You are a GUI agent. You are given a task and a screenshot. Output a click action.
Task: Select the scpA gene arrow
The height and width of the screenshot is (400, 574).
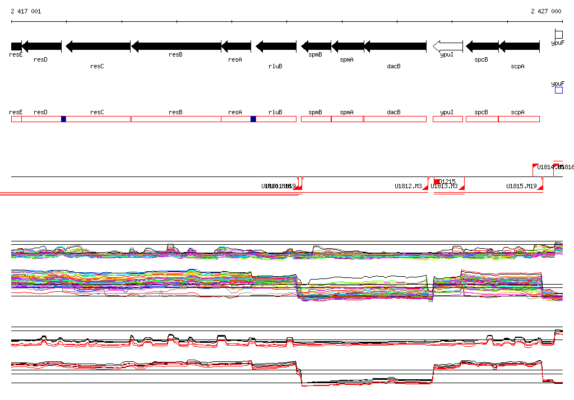519,46
